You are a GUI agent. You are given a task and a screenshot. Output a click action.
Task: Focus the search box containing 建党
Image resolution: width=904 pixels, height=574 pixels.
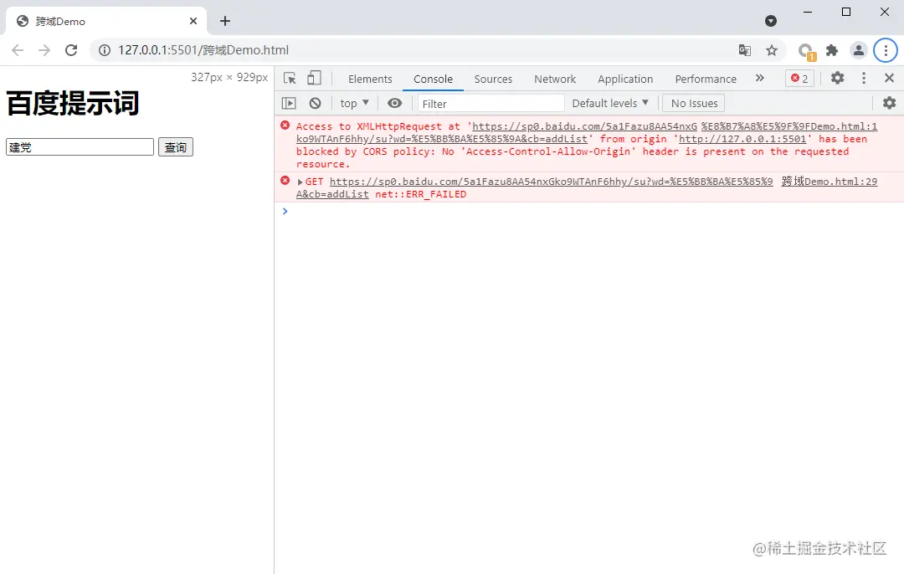click(80, 147)
